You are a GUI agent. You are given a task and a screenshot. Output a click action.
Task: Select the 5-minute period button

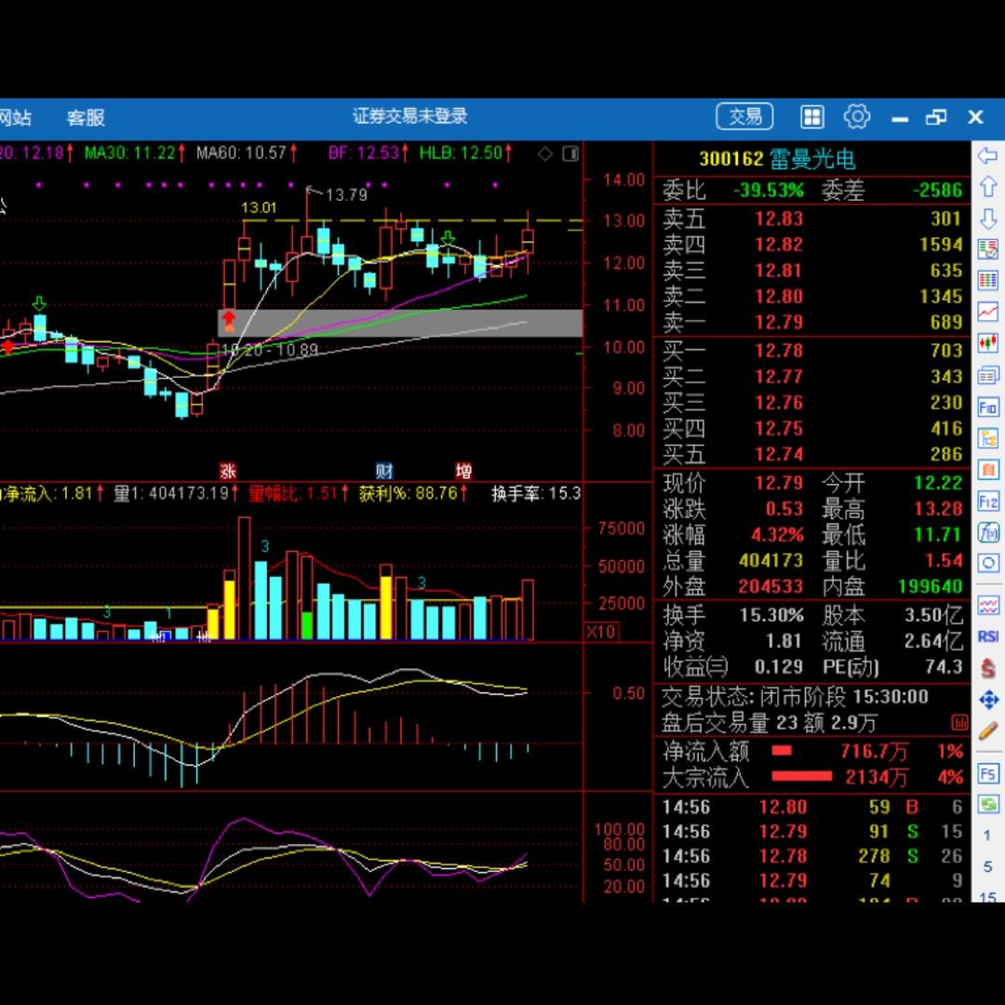click(x=987, y=866)
